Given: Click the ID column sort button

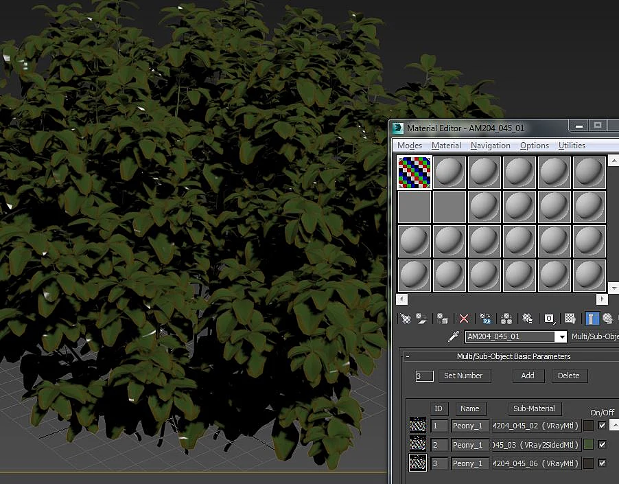Looking at the screenshot, I should tap(439, 408).
